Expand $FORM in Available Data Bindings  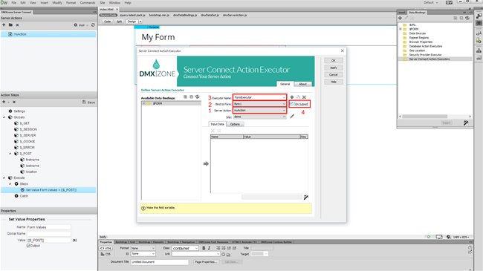click(x=144, y=104)
